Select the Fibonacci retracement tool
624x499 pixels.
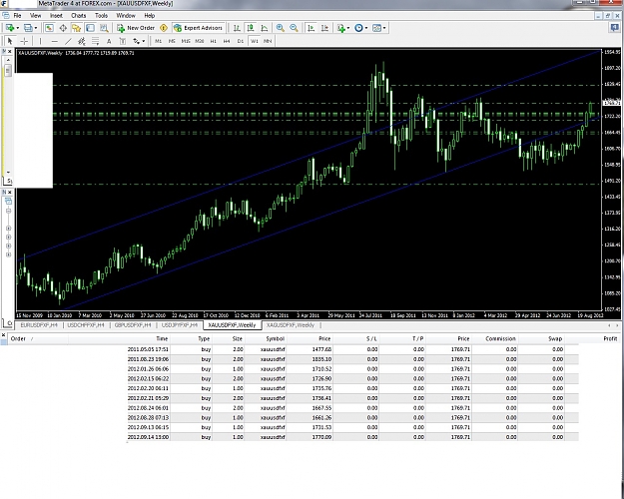coord(96,41)
